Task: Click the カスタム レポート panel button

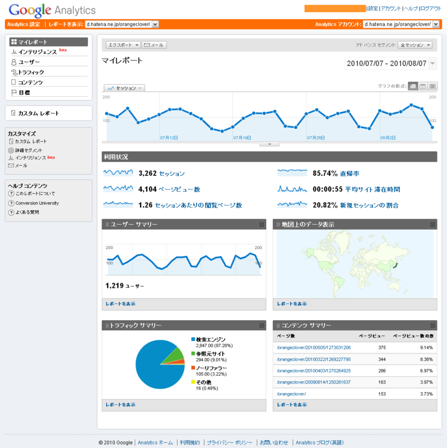Action: tap(49, 113)
